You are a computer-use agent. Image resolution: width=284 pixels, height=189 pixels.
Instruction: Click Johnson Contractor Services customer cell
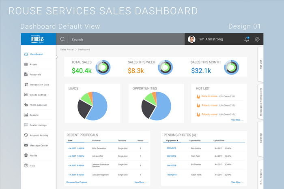coord(101,166)
